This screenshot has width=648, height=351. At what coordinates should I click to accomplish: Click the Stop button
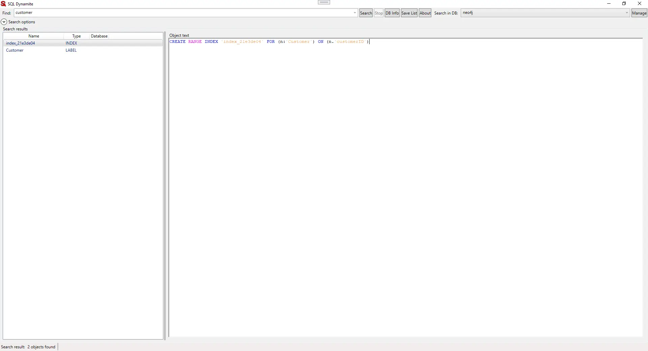click(379, 13)
